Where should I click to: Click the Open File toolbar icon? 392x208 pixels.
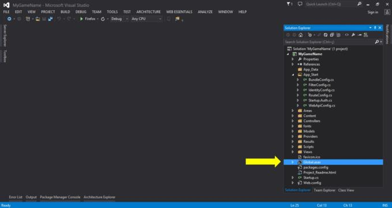point(37,19)
